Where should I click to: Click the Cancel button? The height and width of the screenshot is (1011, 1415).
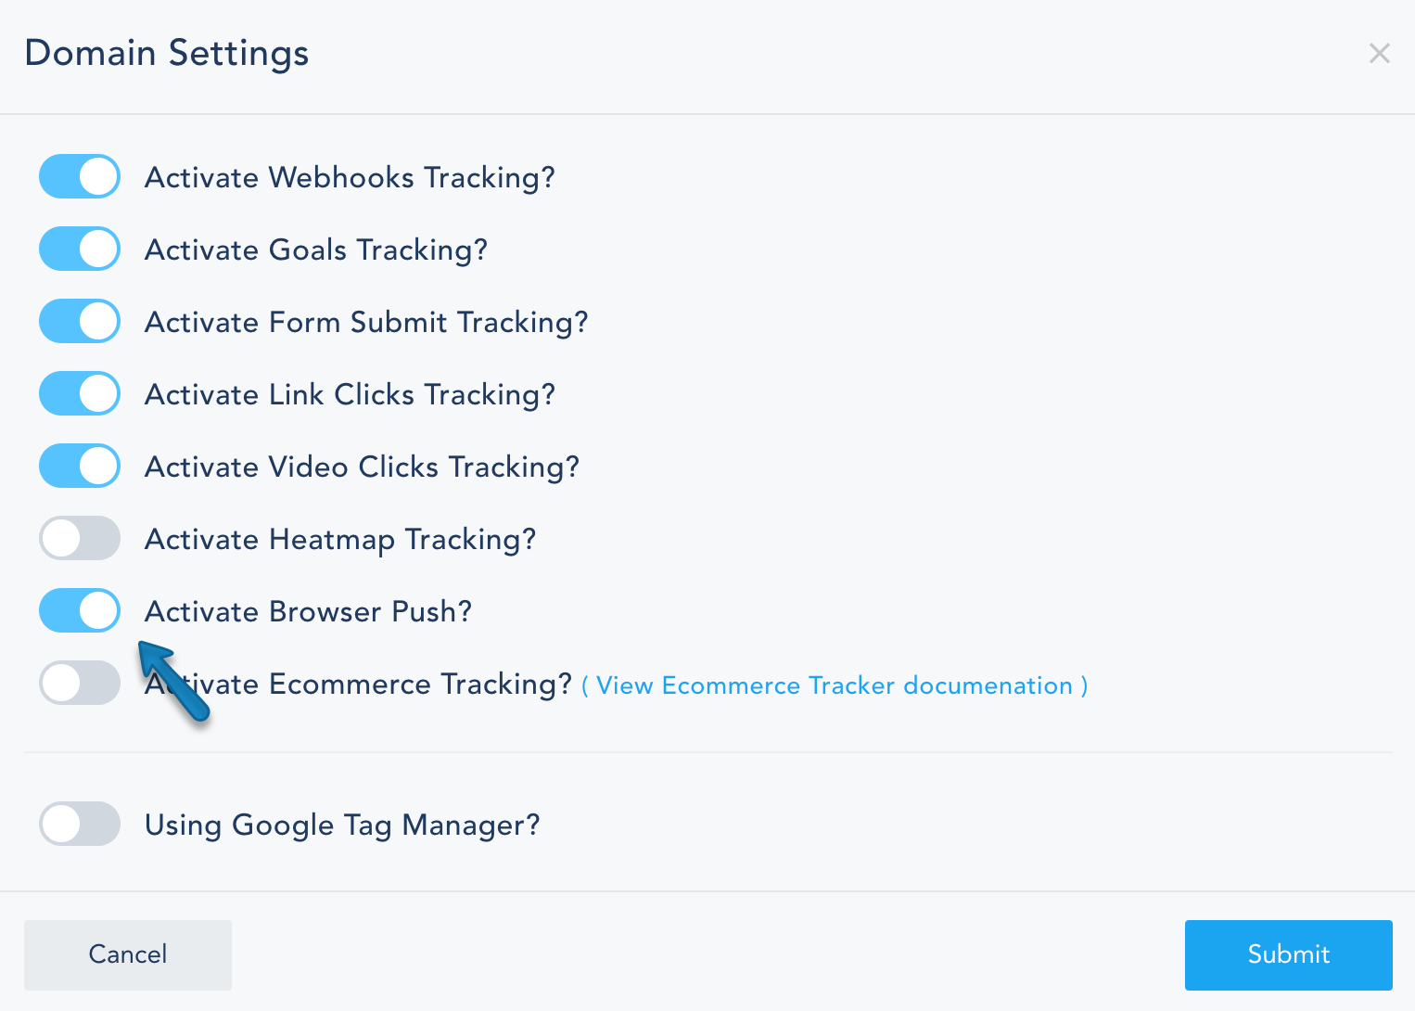[128, 954]
